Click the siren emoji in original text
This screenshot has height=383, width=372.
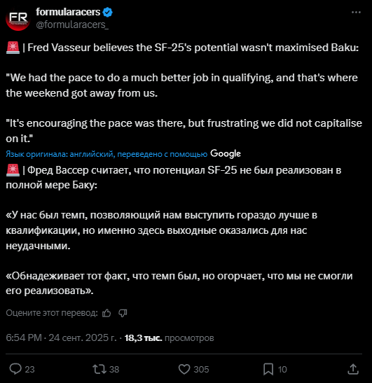13,48
